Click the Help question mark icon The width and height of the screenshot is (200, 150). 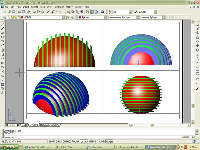(x=102, y=12)
